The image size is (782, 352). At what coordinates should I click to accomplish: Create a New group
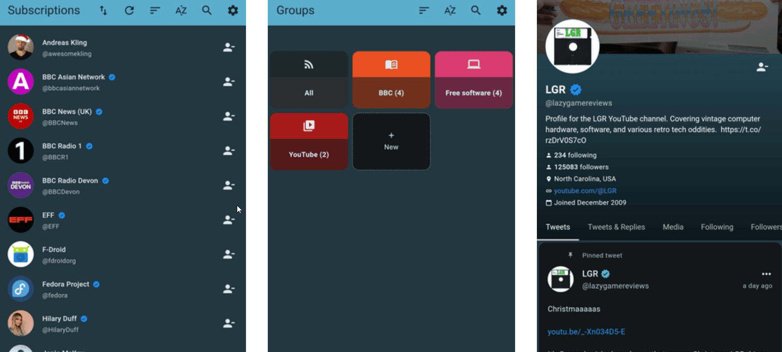point(391,141)
